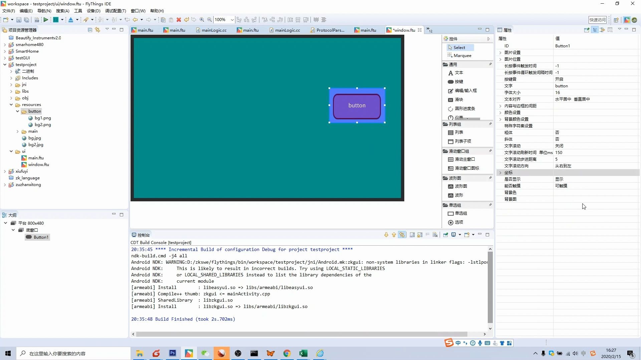Toggle the 是否显示 value 显示
641x360 pixels.
559,179
